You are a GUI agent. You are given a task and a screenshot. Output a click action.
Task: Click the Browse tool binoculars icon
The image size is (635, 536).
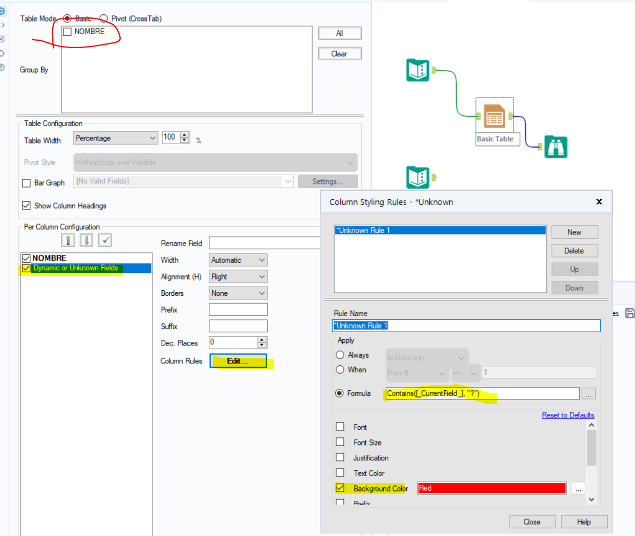click(556, 147)
